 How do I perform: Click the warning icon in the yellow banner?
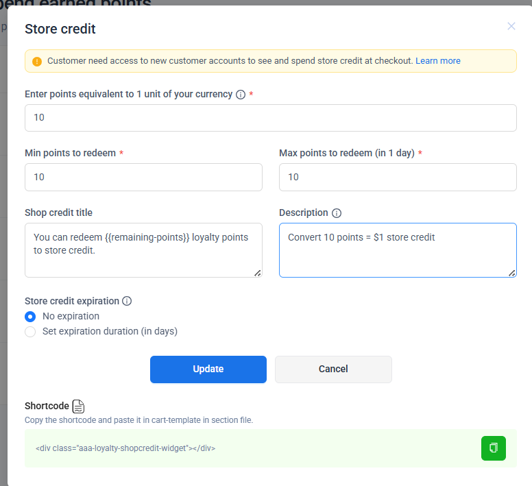[37, 61]
